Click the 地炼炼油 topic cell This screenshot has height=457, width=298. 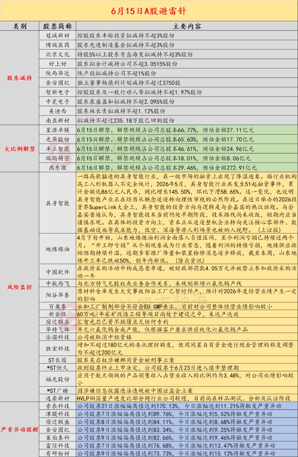(x=58, y=249)
